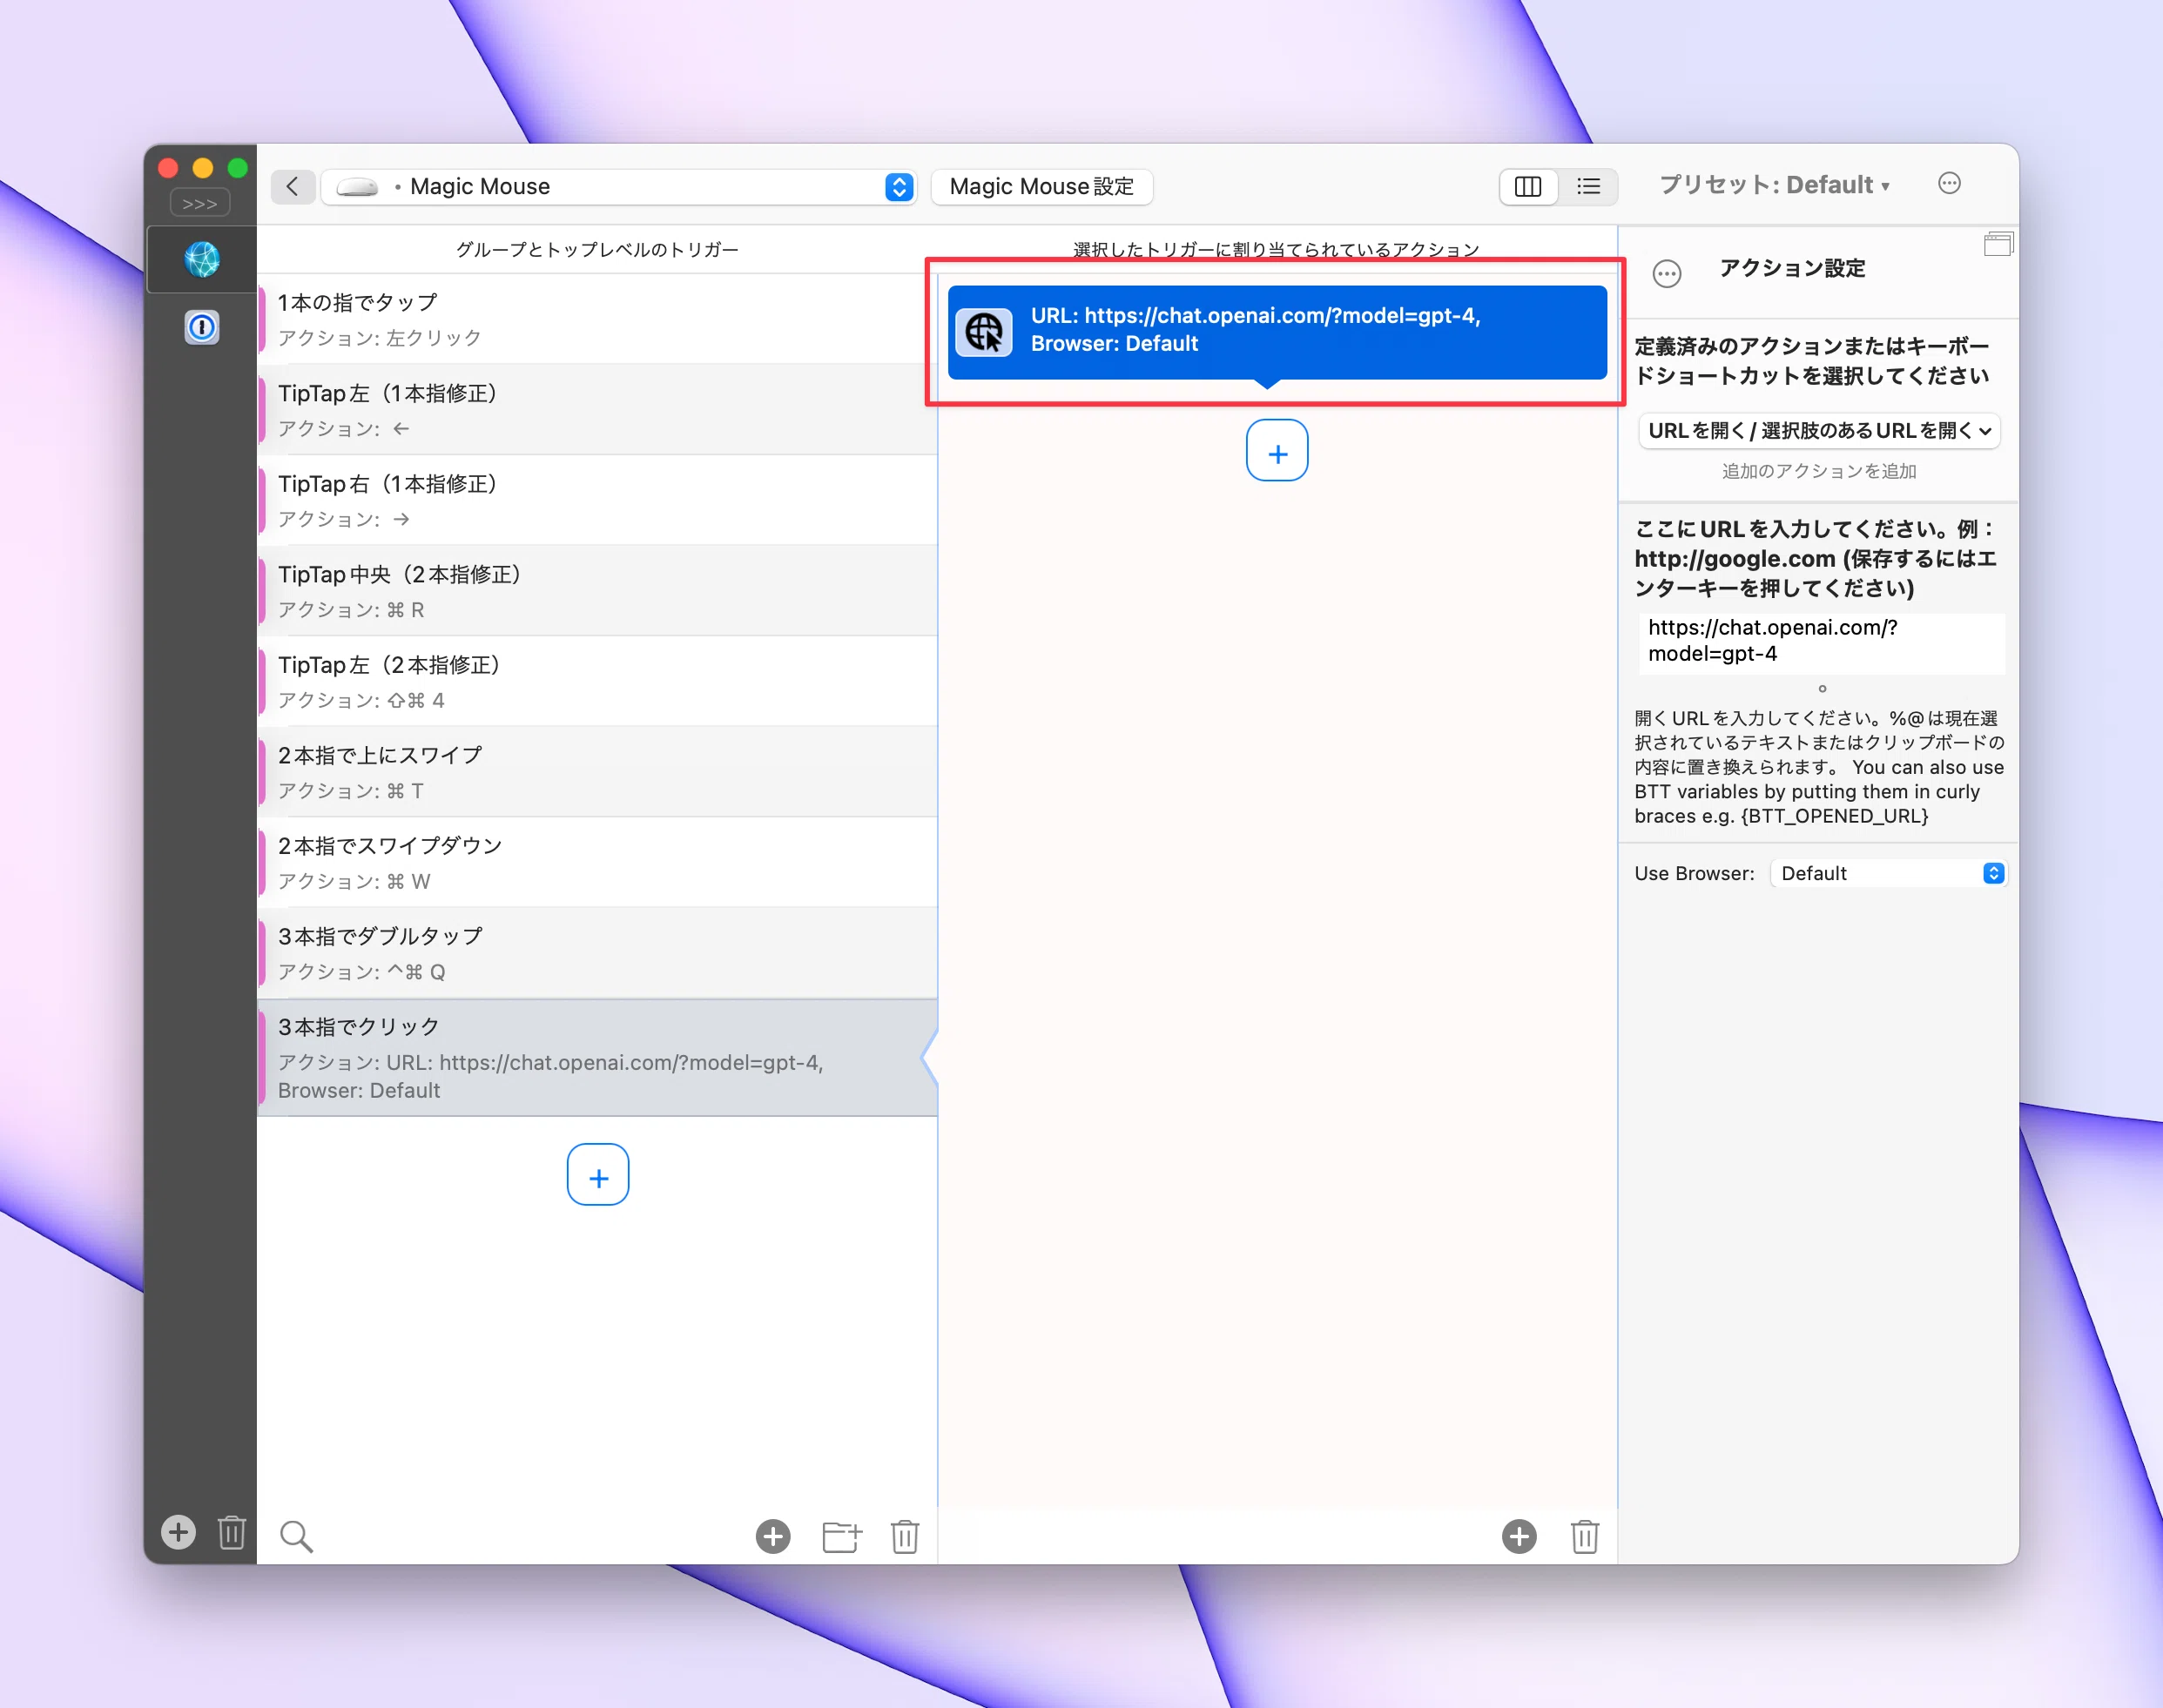Select trigger TipTap 中央 (2本指修正)

[x=597, y=591]
